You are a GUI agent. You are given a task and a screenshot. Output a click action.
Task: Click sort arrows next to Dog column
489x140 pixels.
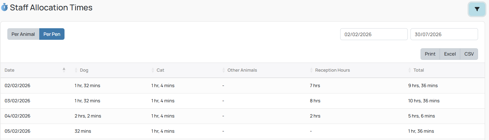click(x=76, y=70)
